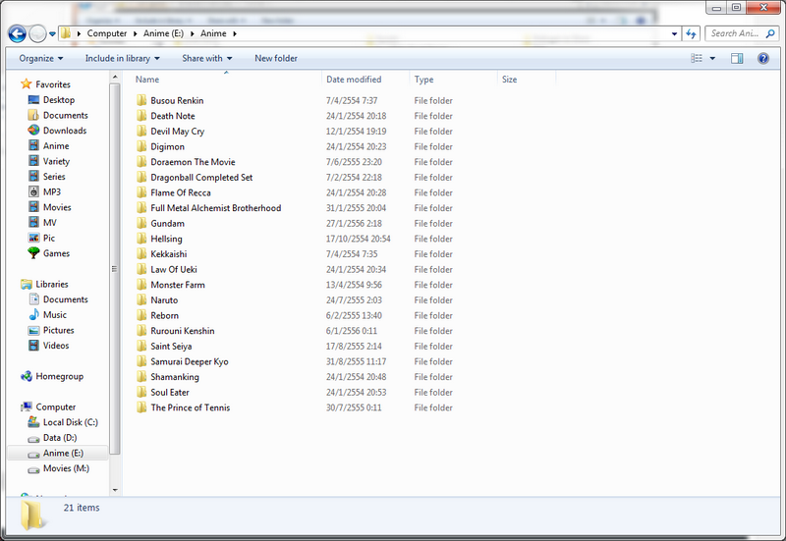Click the New folder button
The width and height of the screenshot is (786, 541).
click(276, 58)
